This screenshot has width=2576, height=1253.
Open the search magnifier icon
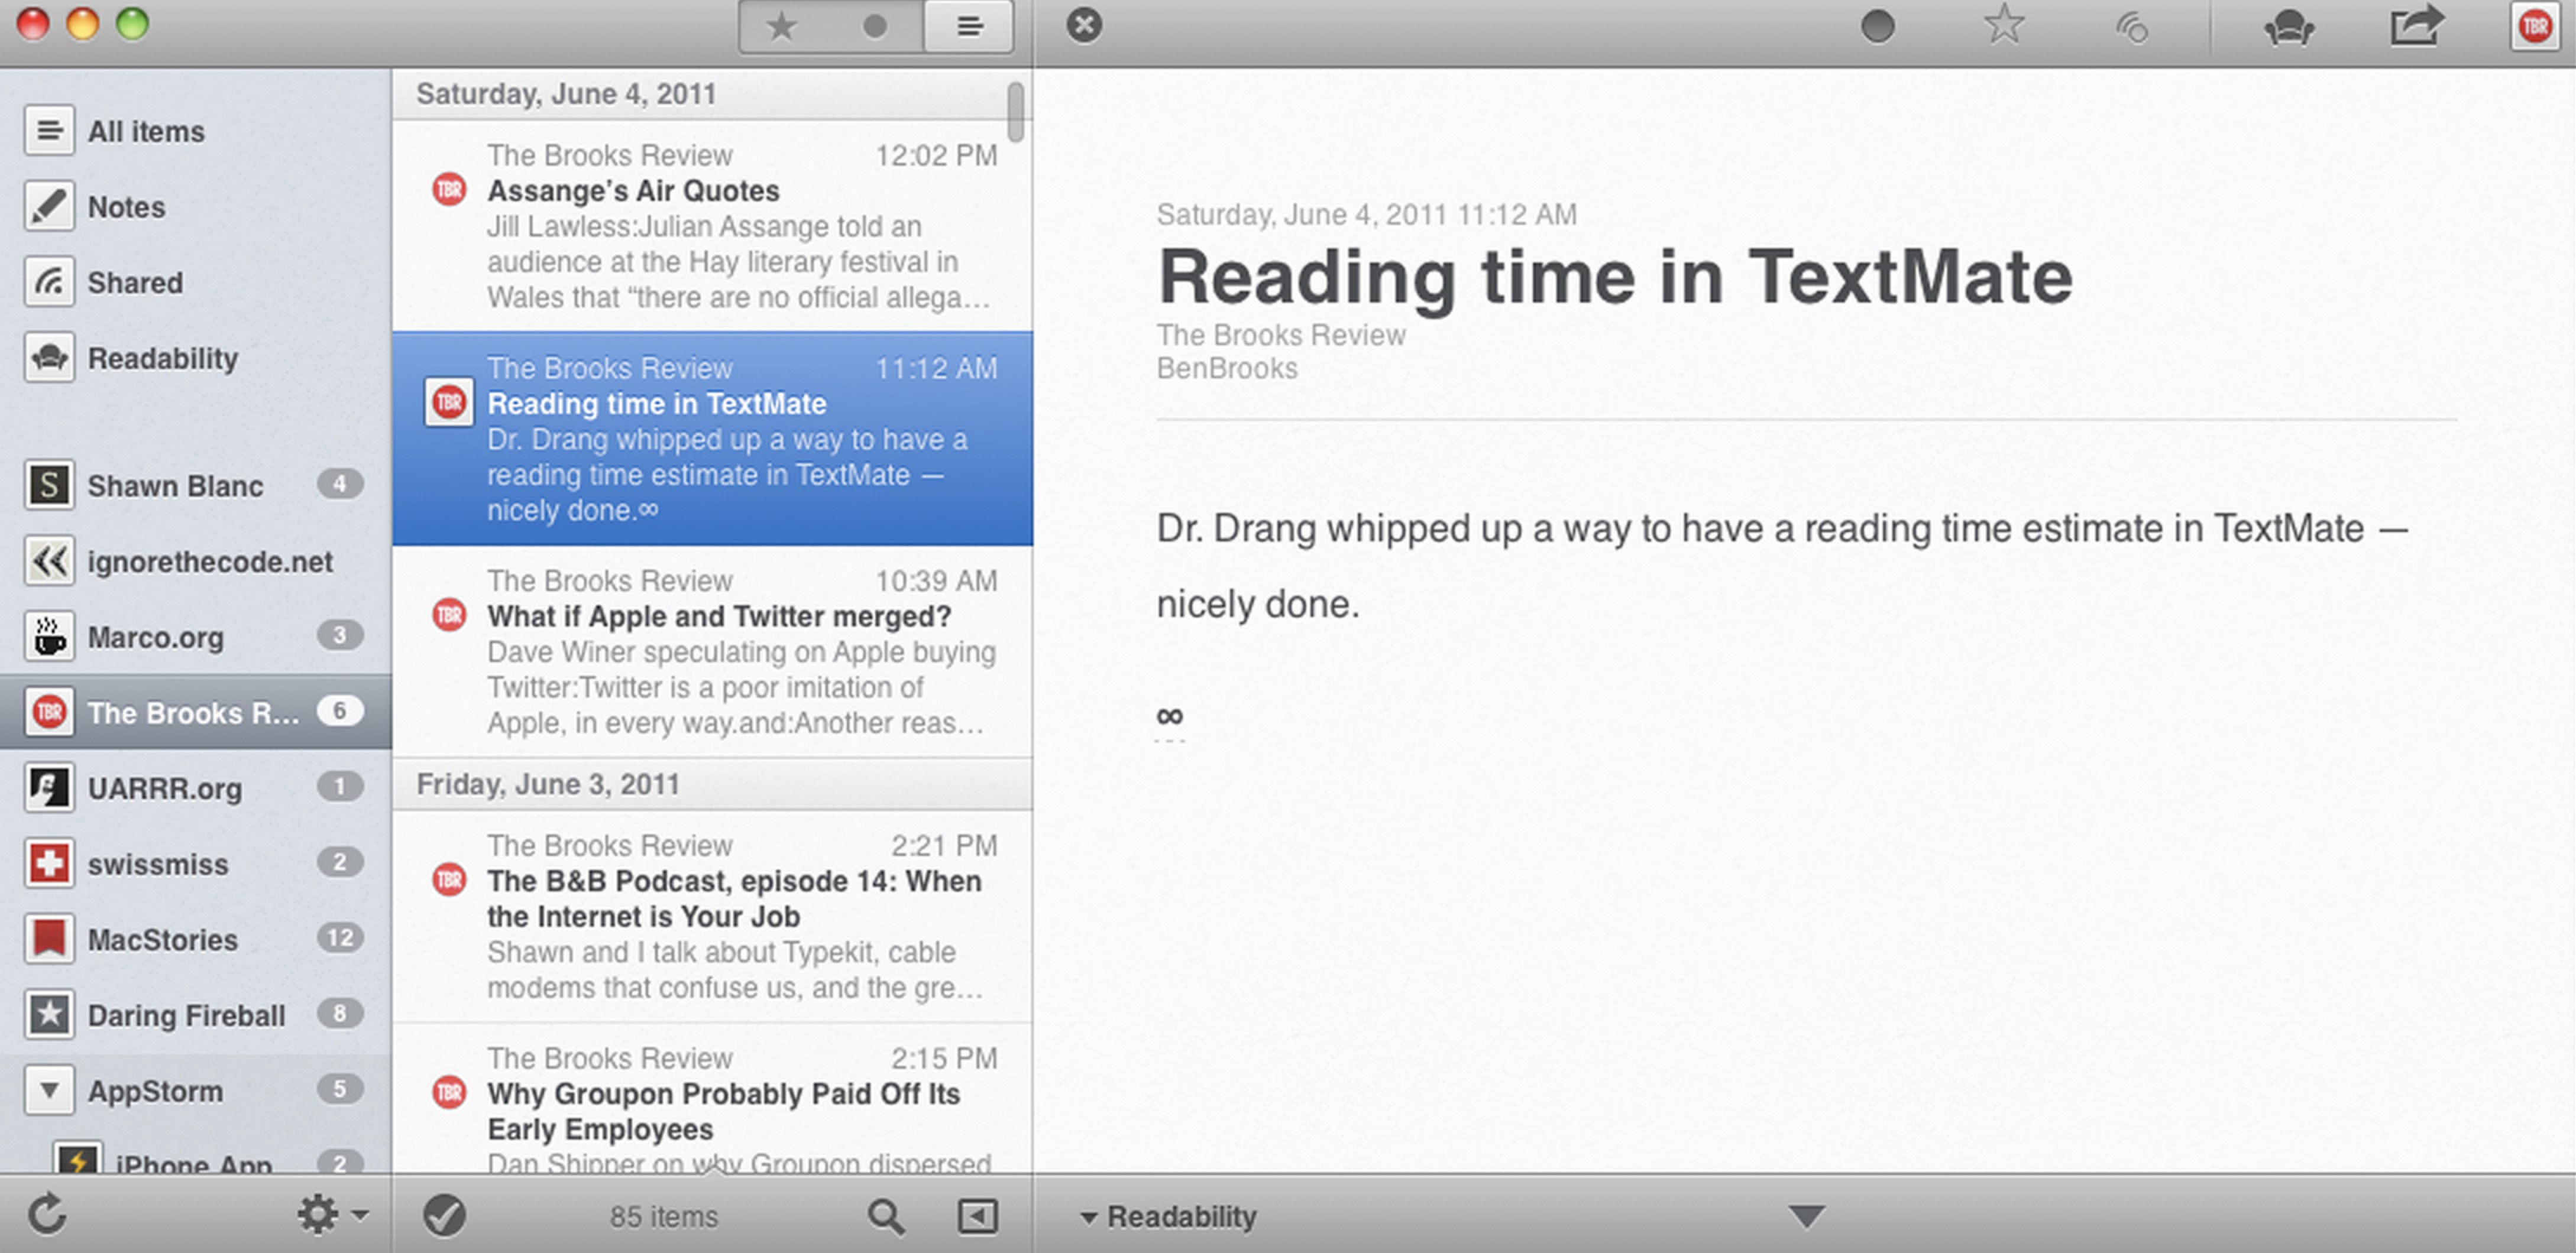[x=885, y=1216]
